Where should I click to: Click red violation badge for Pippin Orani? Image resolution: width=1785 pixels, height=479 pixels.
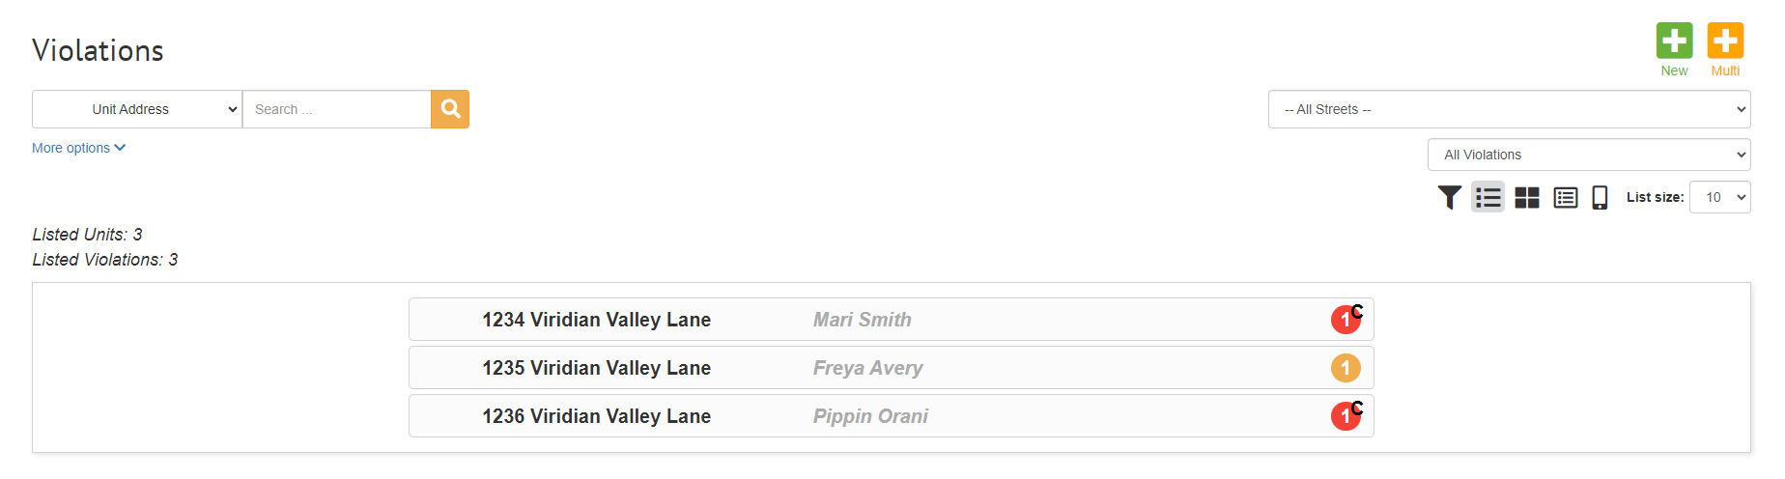tap(1346, 416)
